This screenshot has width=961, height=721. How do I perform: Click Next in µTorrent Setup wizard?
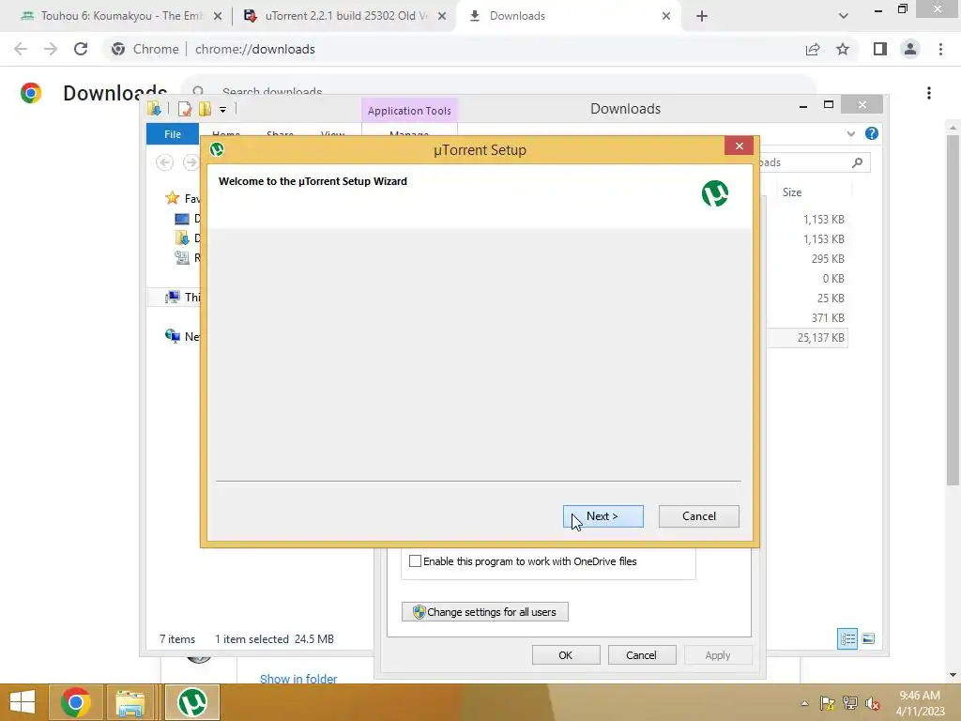click(x=603, y=516)
